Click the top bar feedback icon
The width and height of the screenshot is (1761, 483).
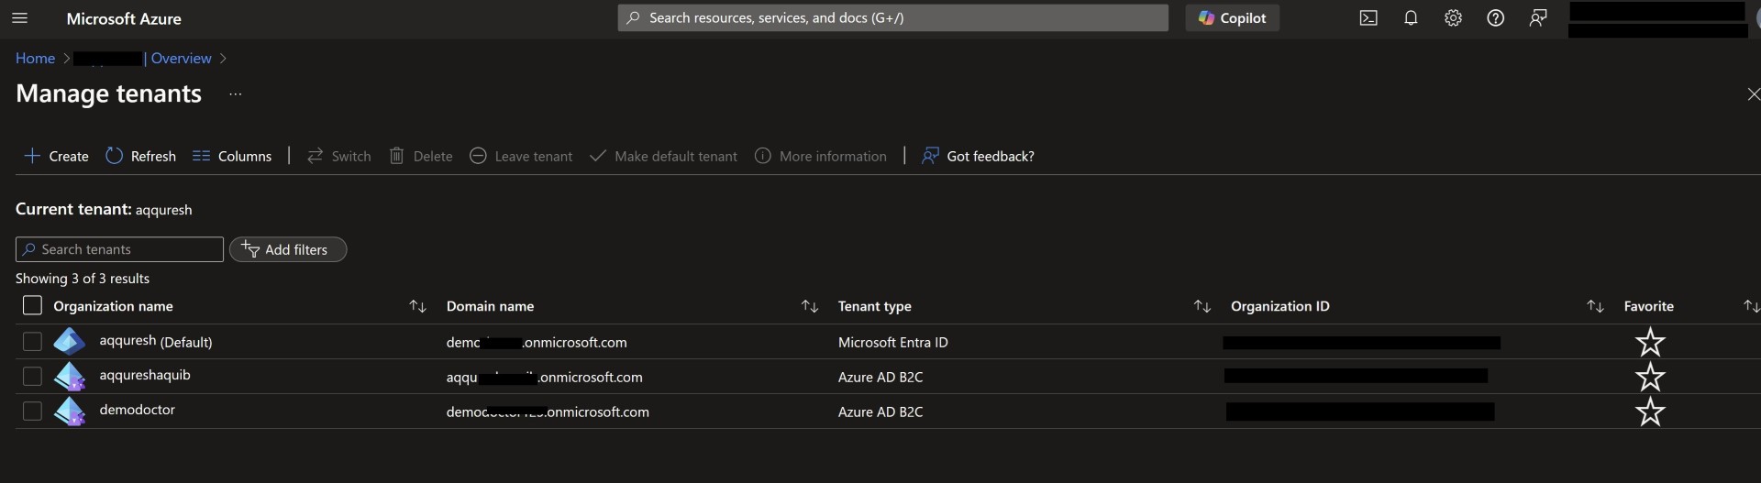pos(1538,18)
